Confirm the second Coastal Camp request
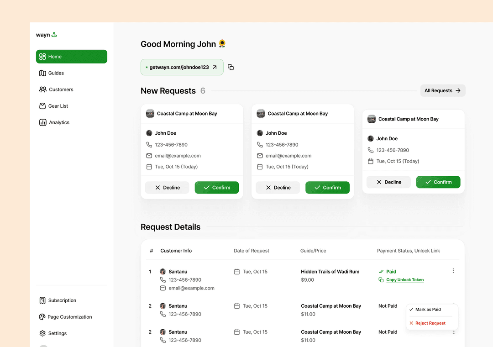Screen dimensions: 493x347 pyautogui.click(x=328, y=188)
